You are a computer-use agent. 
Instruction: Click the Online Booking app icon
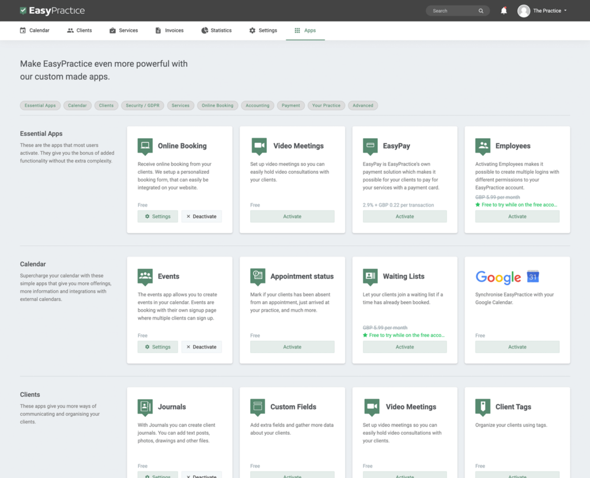pyautogui.click(x=145, y=146)
